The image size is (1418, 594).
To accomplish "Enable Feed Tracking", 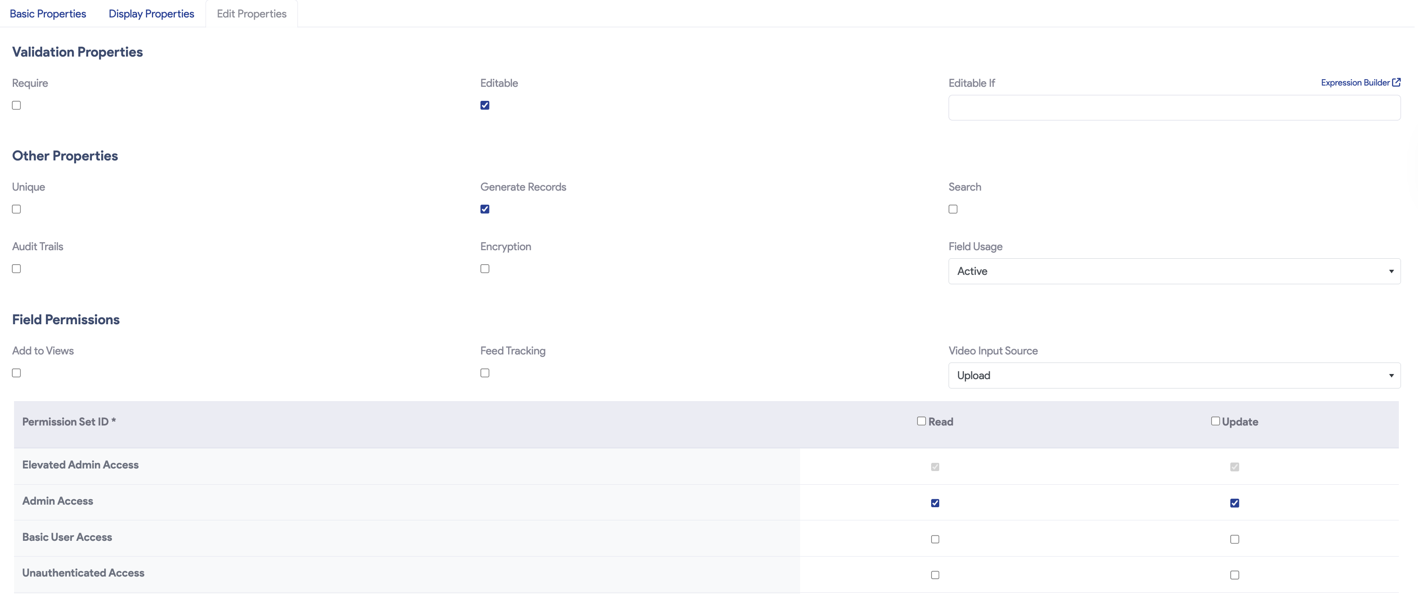I will pos(484,373).
